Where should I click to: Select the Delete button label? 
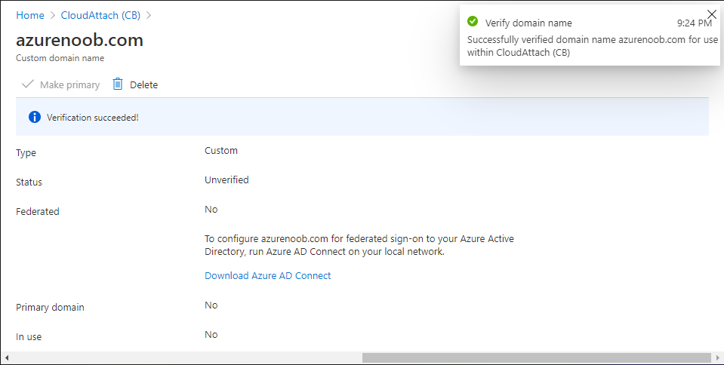coord(143,85)
